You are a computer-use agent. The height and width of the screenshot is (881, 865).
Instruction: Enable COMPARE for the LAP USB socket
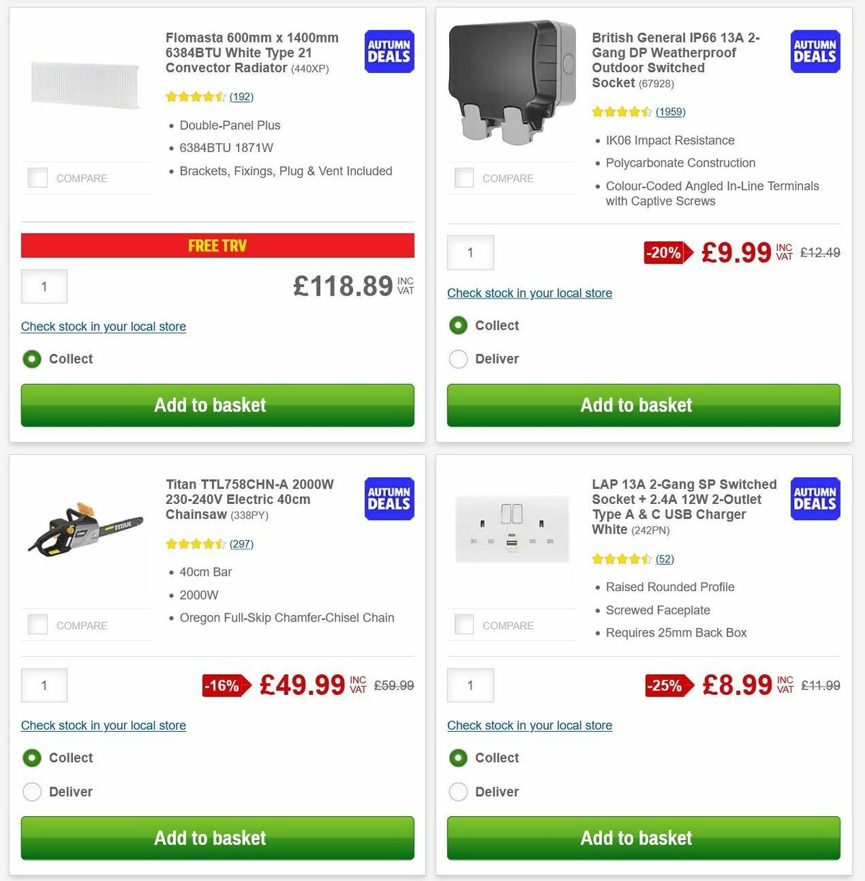[464, 624]
